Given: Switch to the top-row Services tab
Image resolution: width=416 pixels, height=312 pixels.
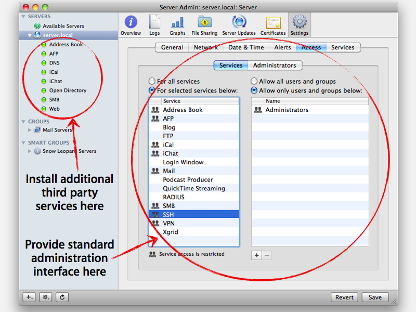Looking at the screenshot, I should 343,47.
